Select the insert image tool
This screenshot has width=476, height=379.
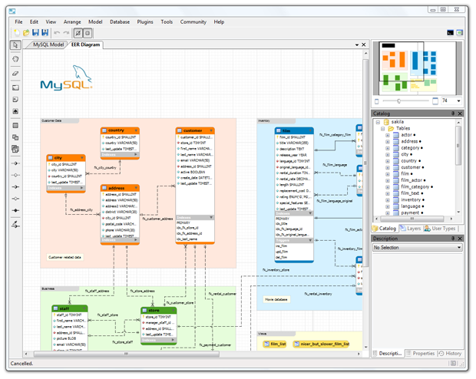tap(15, 111)
